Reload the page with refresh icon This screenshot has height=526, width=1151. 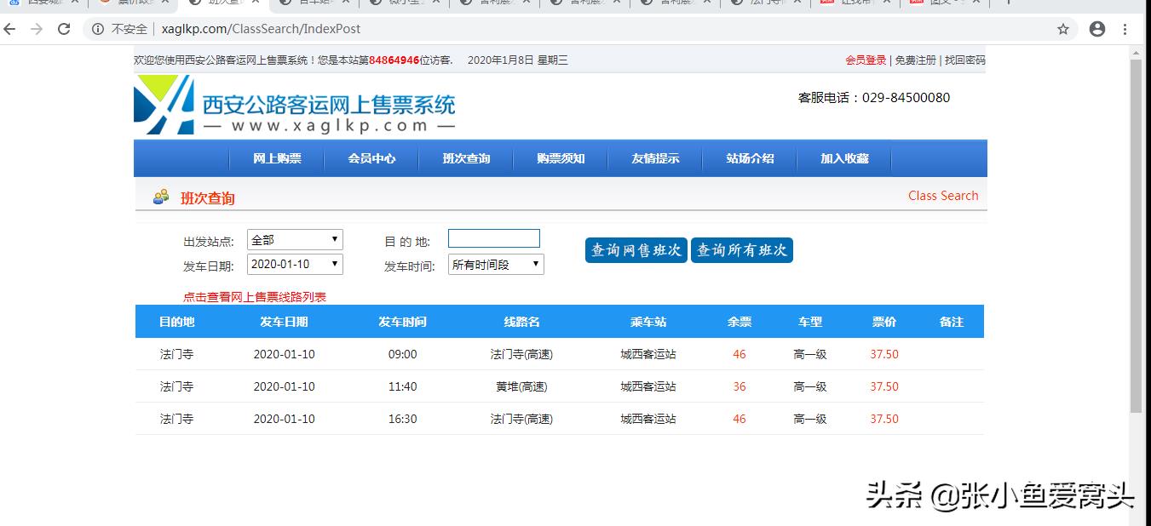click(64, 29)
